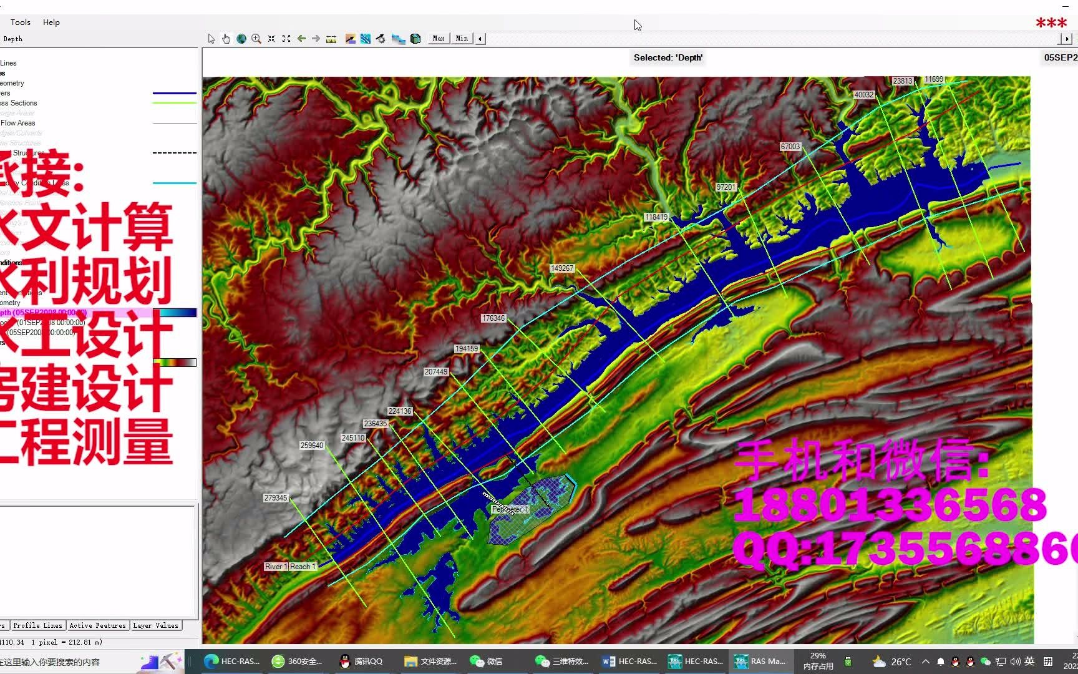Click cross section label 149267
The height and width of the screenshot is (674, 1078).
tap(562, 268)
